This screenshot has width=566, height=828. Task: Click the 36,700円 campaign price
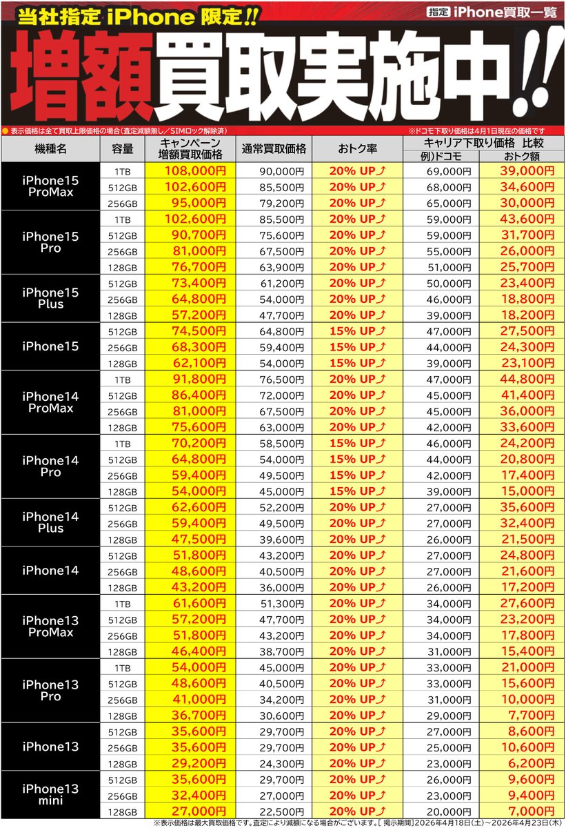click(x=199, y=715)
